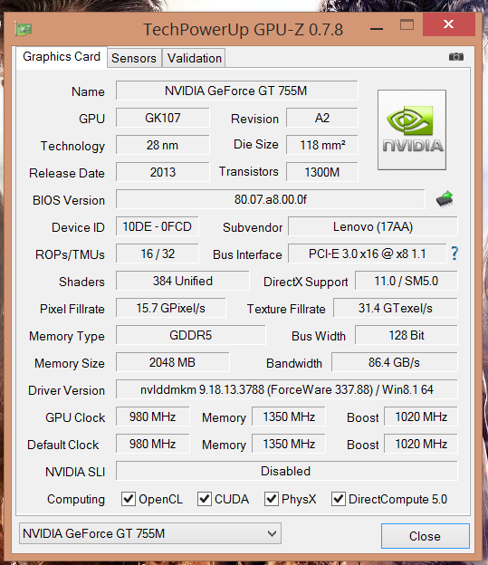
Task: Click the GPU field showing GK107
Action: [163, 118]
